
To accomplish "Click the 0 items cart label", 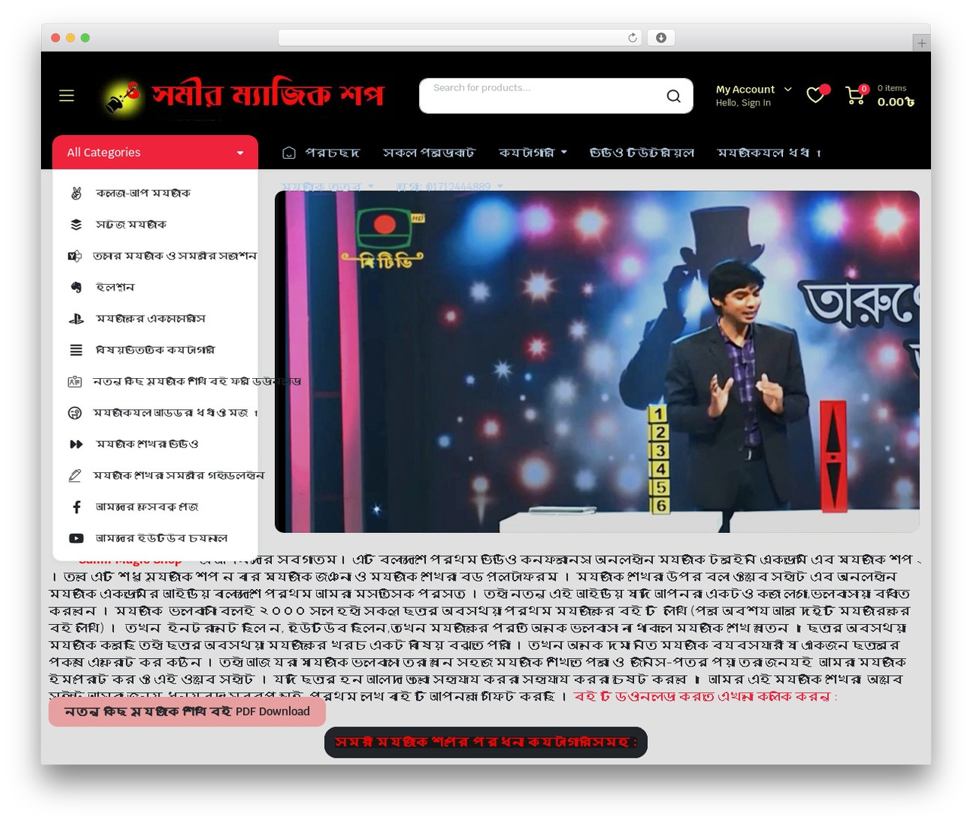I will tap(892, 88).
